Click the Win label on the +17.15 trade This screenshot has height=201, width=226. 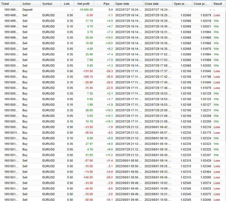(216, 21)
